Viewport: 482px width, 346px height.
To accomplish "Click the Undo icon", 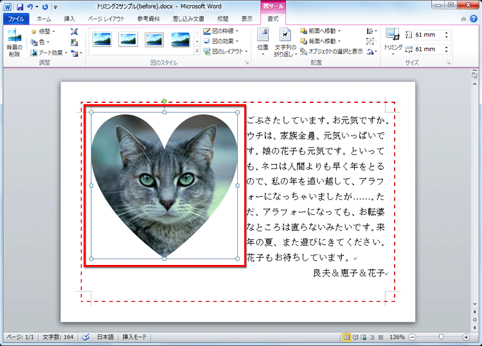I will tap(30, 6).
